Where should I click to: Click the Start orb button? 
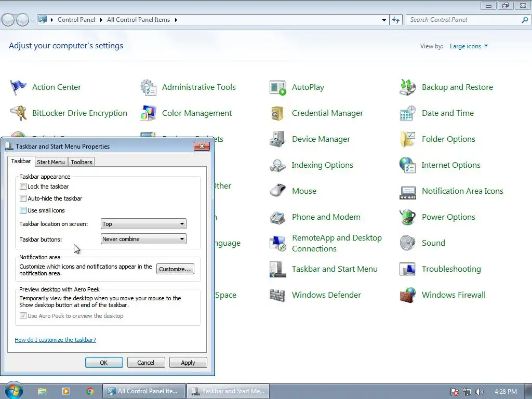tap(14, 390)
